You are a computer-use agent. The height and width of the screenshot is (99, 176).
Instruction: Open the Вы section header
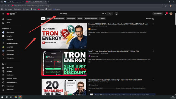4,64
